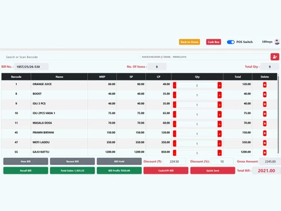Viewport: 281px width, 211px height.
Task: Click the Bill Hold button
Action: [119, 161]
